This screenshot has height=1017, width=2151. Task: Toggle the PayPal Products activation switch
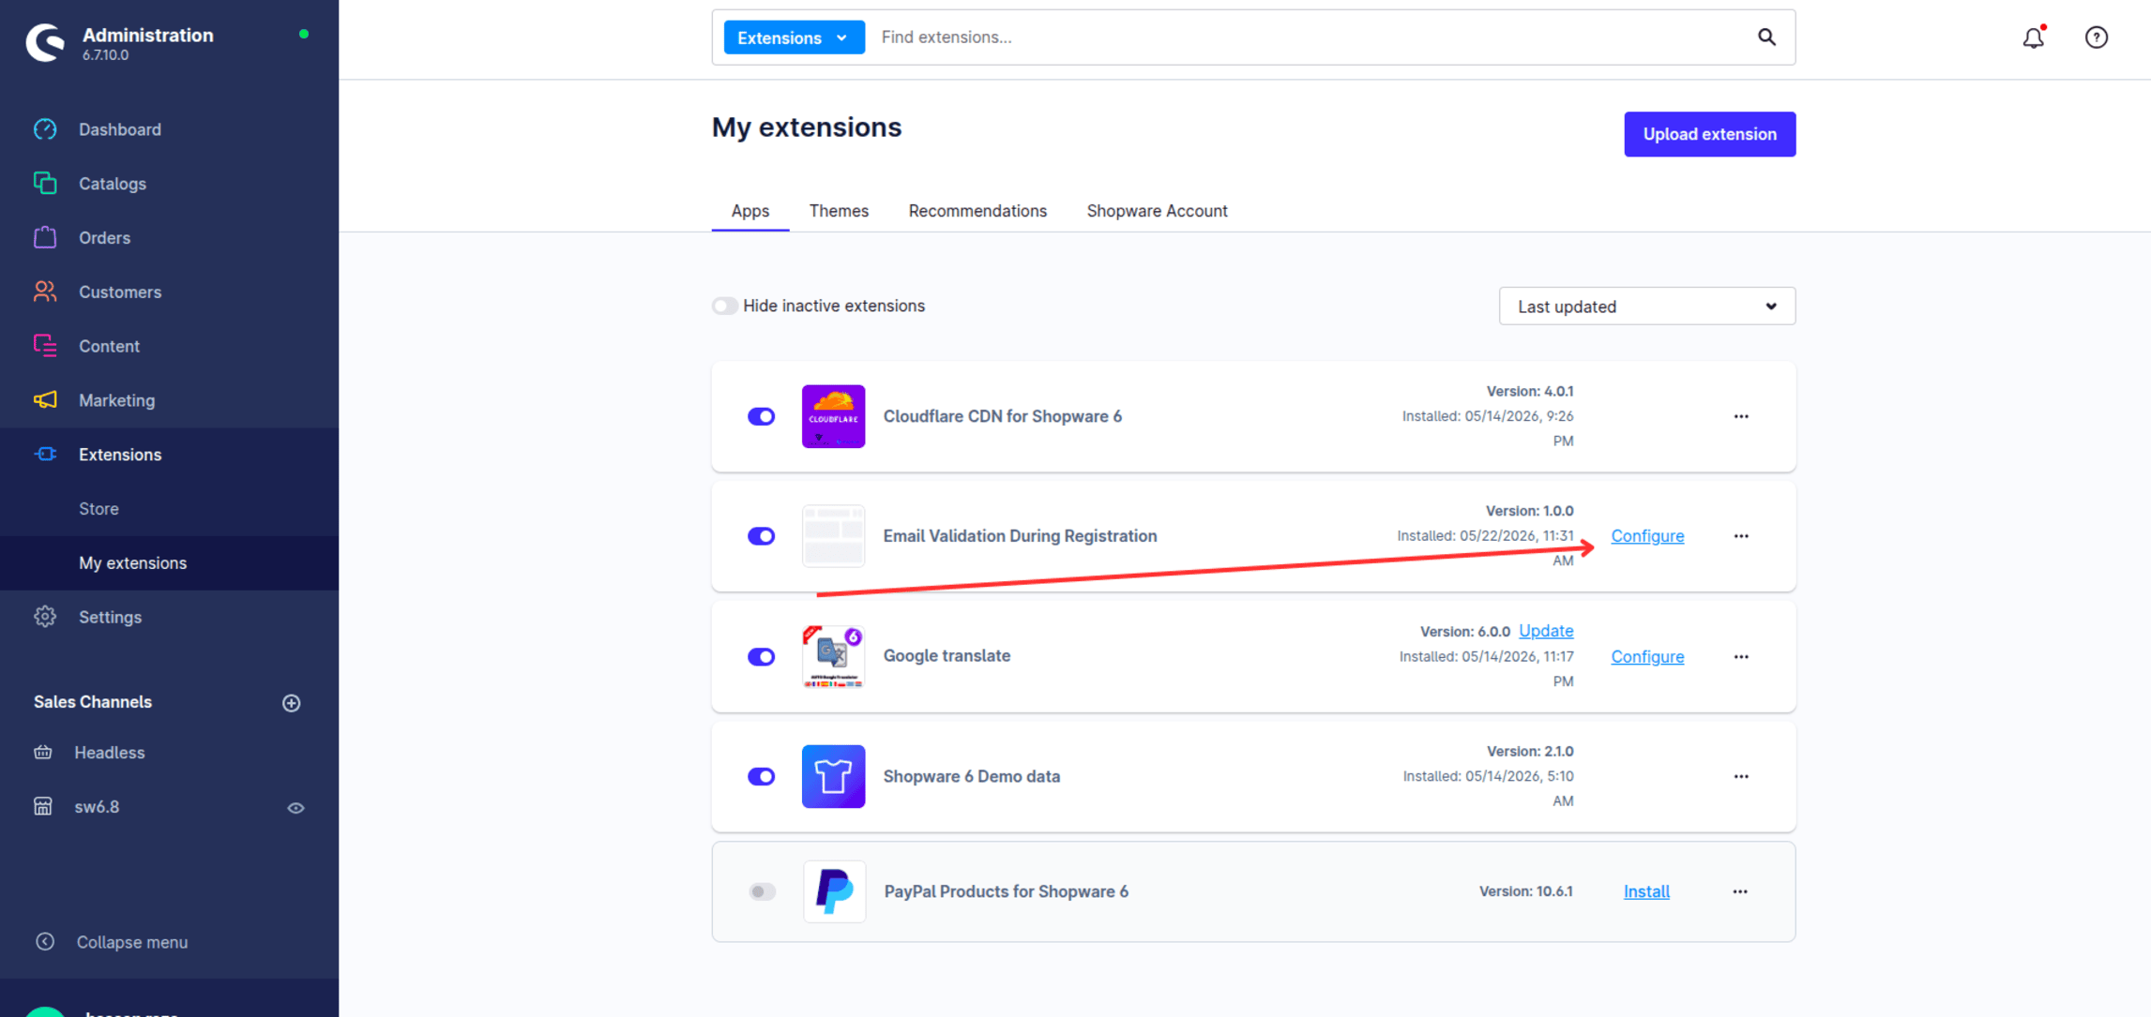click(x=762, y=891)
